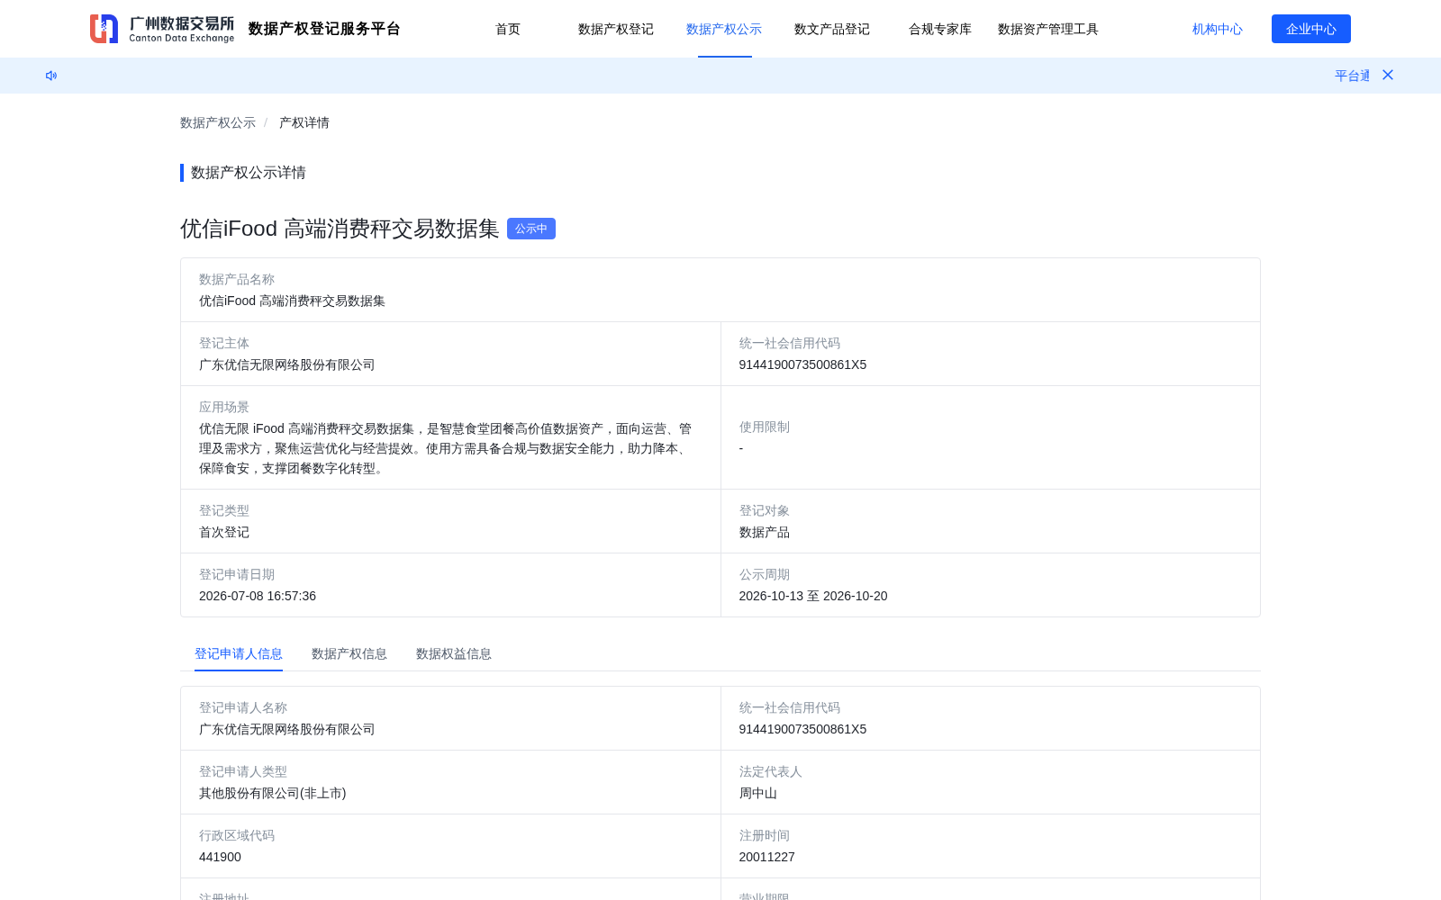Click the 数据产品 registration object value
The width and height of the screenshot is (1441, 900).
[x=764, y=532]
